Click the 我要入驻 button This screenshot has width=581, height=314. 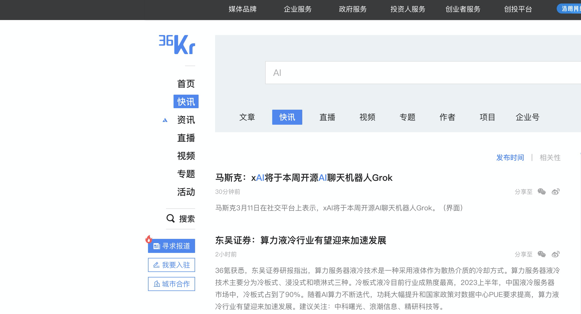[172, 265]
